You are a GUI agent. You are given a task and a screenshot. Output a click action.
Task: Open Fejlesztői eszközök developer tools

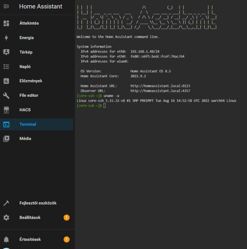(36, 203)
